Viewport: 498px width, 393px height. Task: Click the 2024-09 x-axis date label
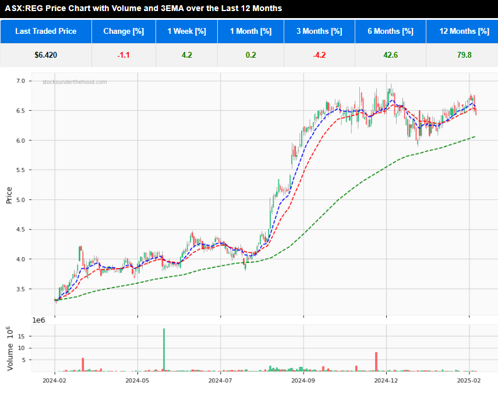tap(303, 381)
